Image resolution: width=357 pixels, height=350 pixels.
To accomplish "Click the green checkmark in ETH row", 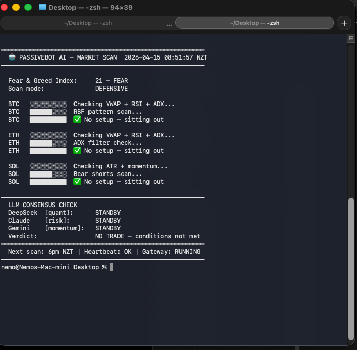I will 77,151.
